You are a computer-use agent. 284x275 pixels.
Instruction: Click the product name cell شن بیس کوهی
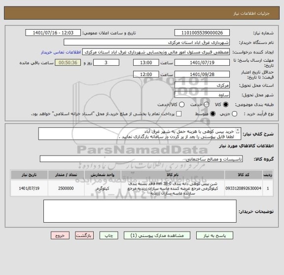point(173,188)
